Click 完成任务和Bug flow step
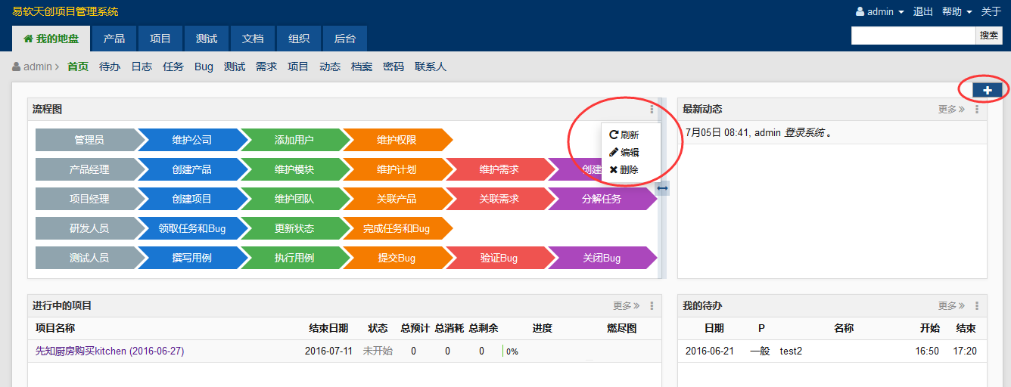This screenshot has width=1011, height=387. [397, 228]
